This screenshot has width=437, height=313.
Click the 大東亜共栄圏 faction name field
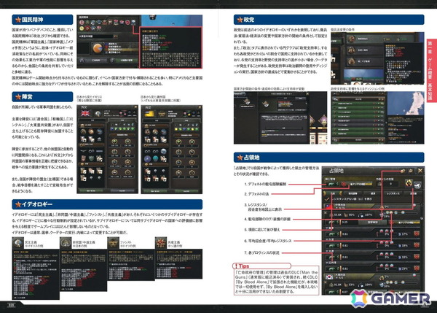pyautogui.click(x=95, y=36)
